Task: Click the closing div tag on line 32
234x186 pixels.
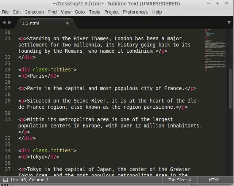Action: (27, 138)
